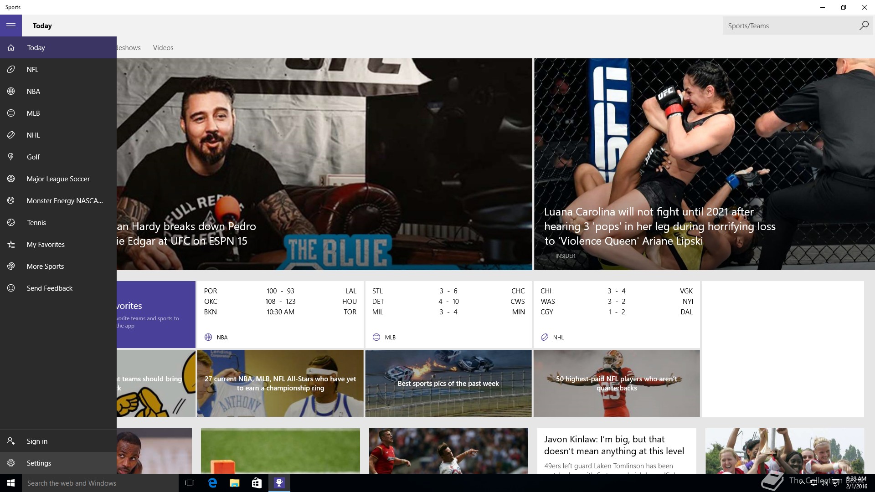Open Monster Energy NASCAR section
875x492 pixels.
tap(58, 200)
